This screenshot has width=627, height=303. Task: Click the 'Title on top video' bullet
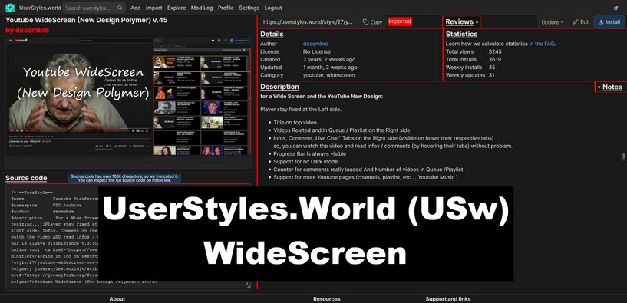295,122
